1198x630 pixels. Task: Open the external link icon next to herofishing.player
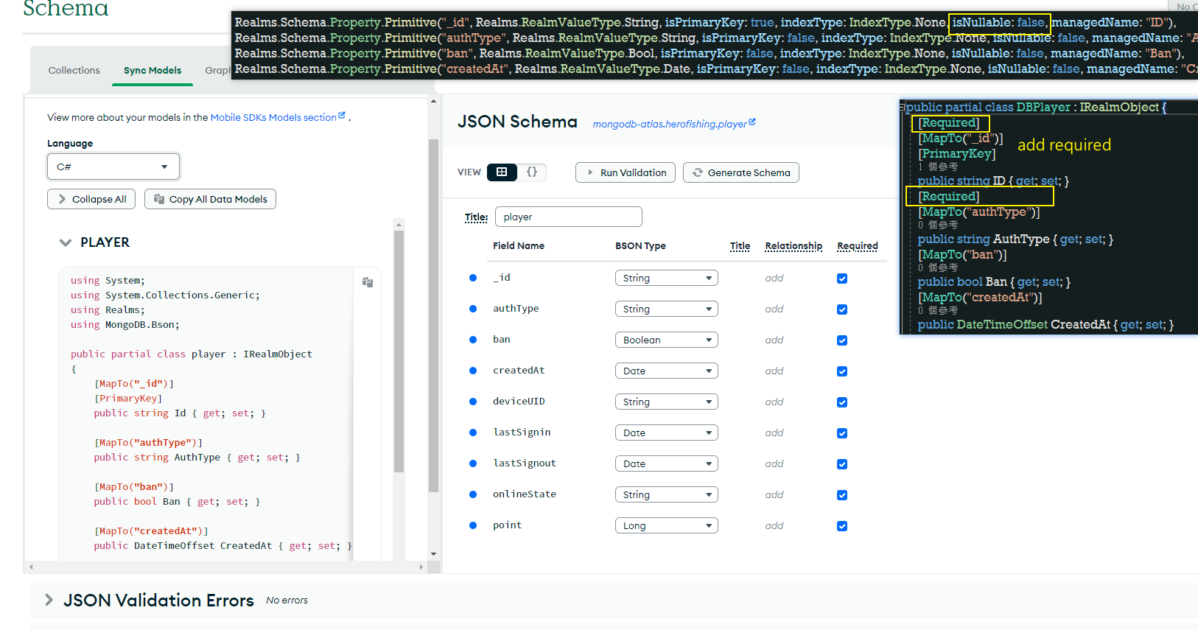(752, 123)
